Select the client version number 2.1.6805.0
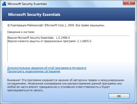Image resolution: width=137 pixels, height=104 pixels. [x=84, y=41]
